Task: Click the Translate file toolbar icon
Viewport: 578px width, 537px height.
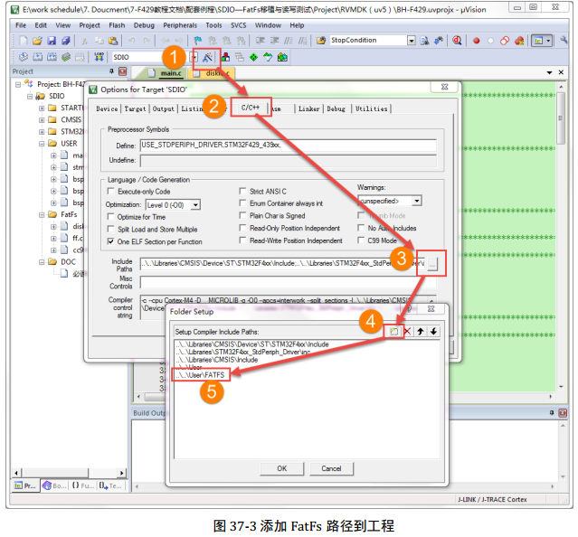Action: [x=24, y=57]
